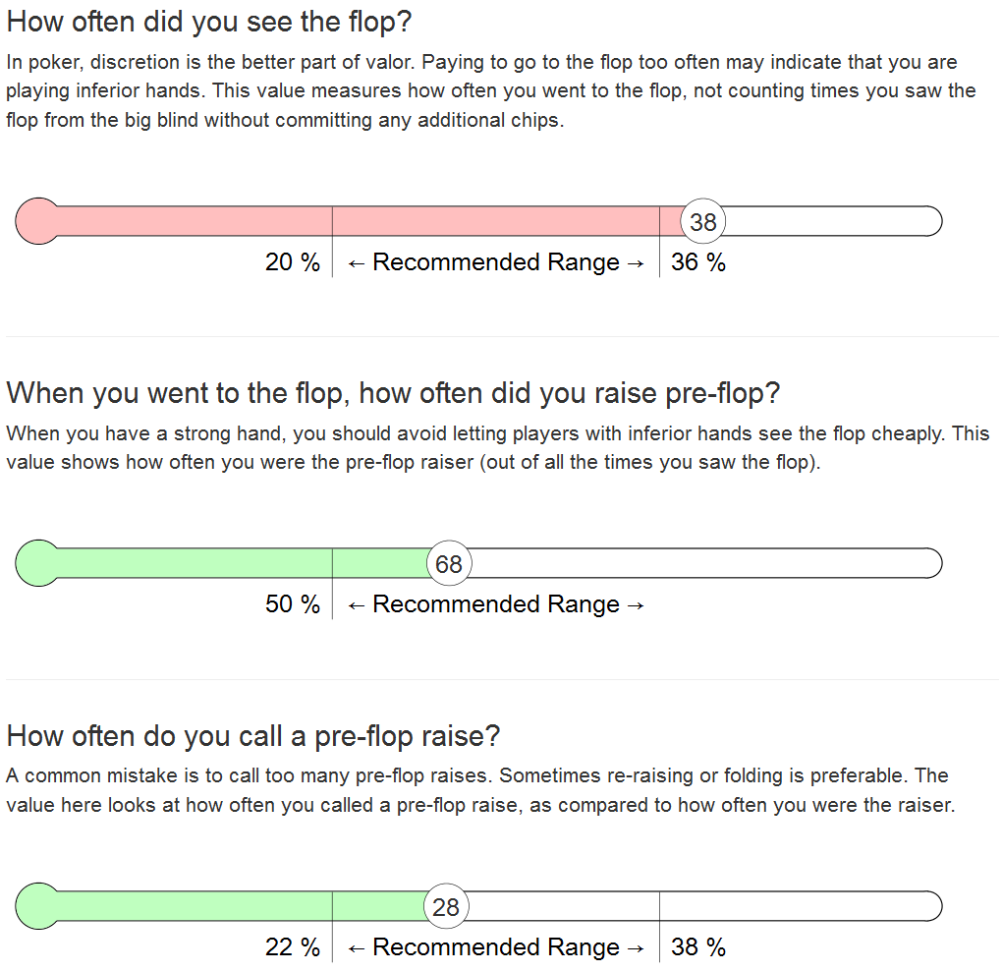
Task: Click the pink bulb of the flop gauge
Action: [x=38, y=221]
